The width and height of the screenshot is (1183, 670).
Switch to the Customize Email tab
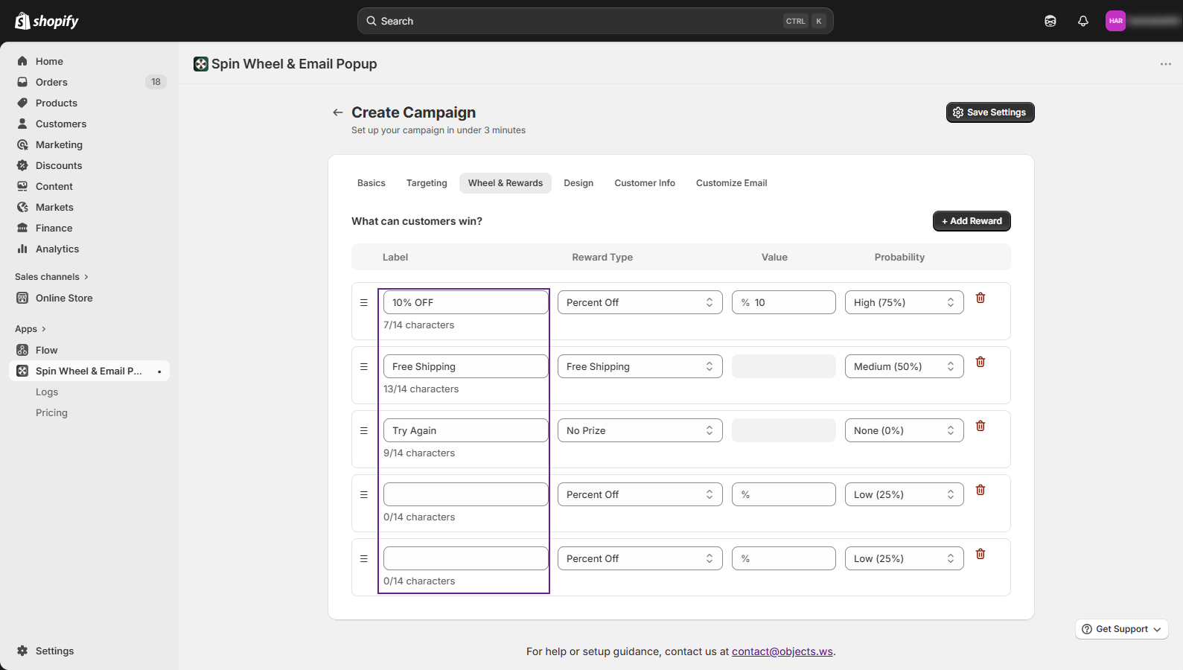point(731,183)
